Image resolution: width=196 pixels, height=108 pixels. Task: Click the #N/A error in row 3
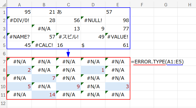[x=44, y=29]
